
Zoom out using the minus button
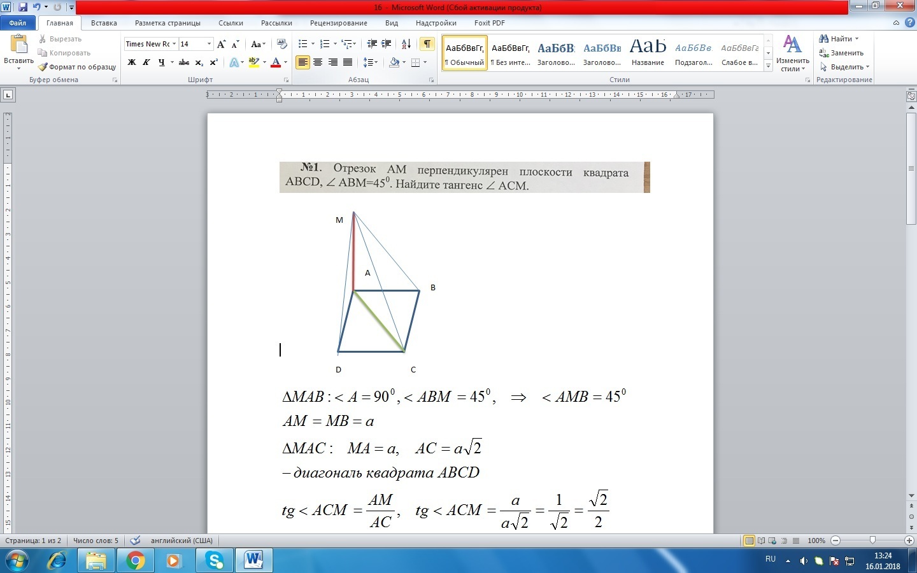[835, 541]
